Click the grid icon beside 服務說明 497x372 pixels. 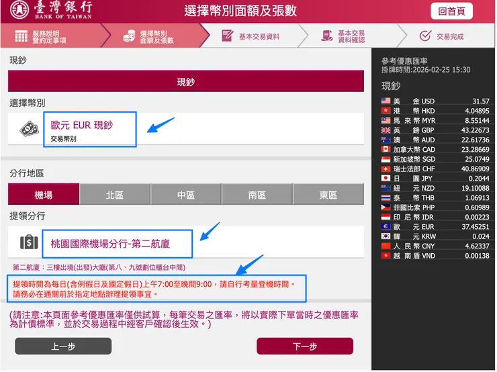21,36
